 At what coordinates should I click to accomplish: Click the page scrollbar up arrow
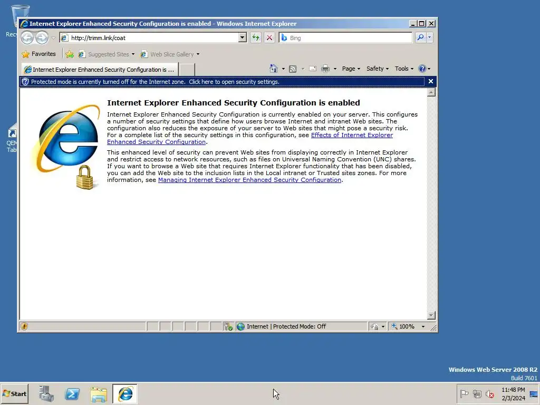(x=431, y=92)
